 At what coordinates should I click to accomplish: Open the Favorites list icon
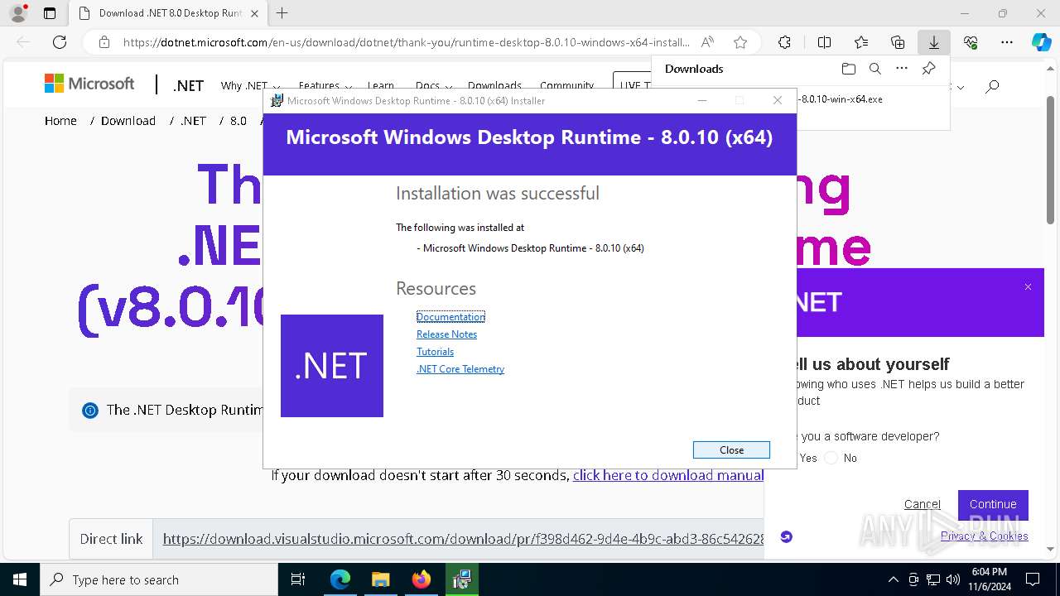(861, 42)
